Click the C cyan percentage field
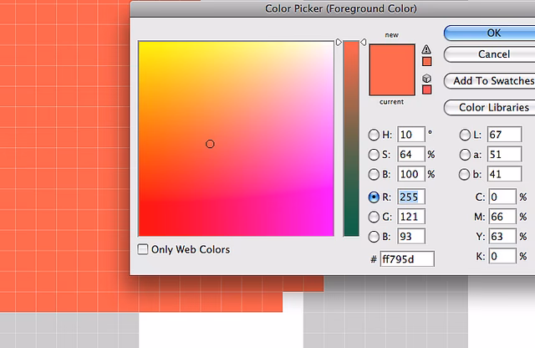 pos(502,197)
